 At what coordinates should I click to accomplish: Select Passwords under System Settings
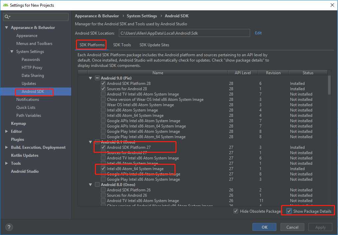31,60
